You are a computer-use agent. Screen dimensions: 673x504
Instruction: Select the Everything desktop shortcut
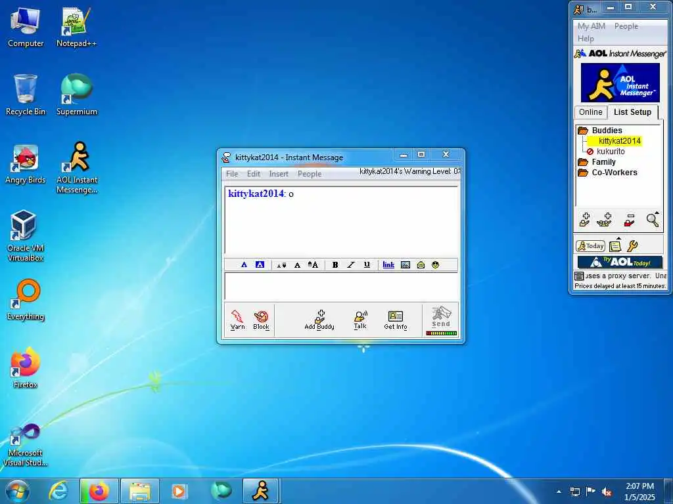coord(26,299)
